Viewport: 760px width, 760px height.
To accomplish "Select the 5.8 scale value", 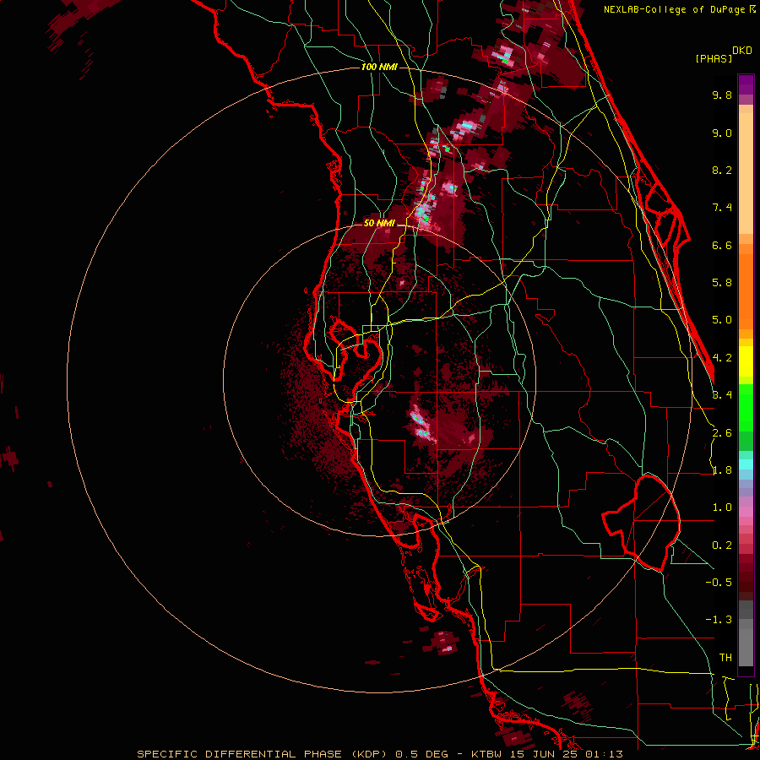I will click(x=722, y=283).
